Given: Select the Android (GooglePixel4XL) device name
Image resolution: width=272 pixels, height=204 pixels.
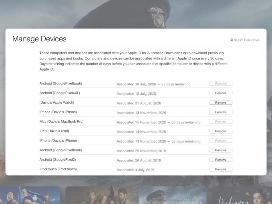Looking at the screenshot, I should point(59,93).
